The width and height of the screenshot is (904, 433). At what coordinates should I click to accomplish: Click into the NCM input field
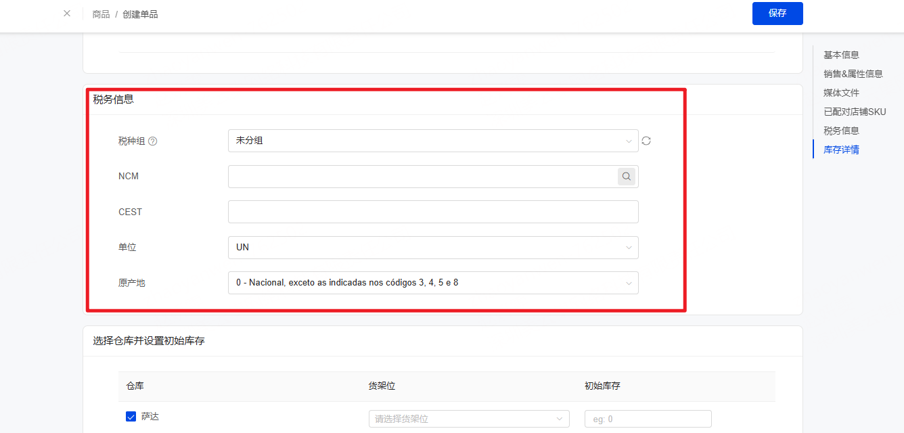(x=421, y=177)
